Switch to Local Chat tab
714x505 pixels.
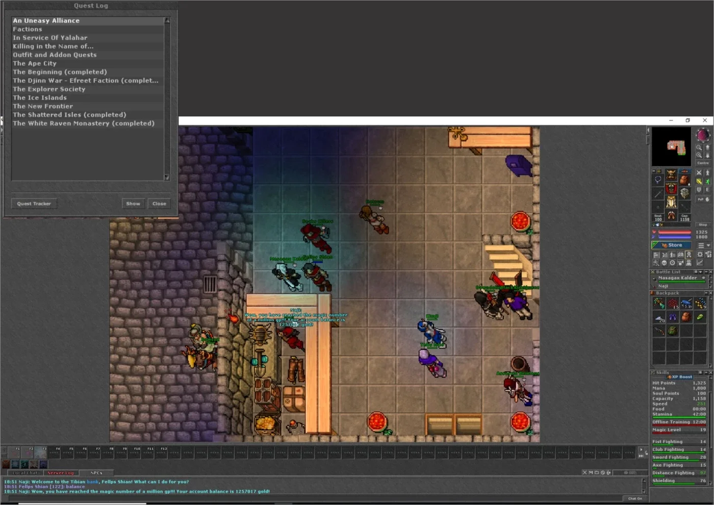(25, 473)
